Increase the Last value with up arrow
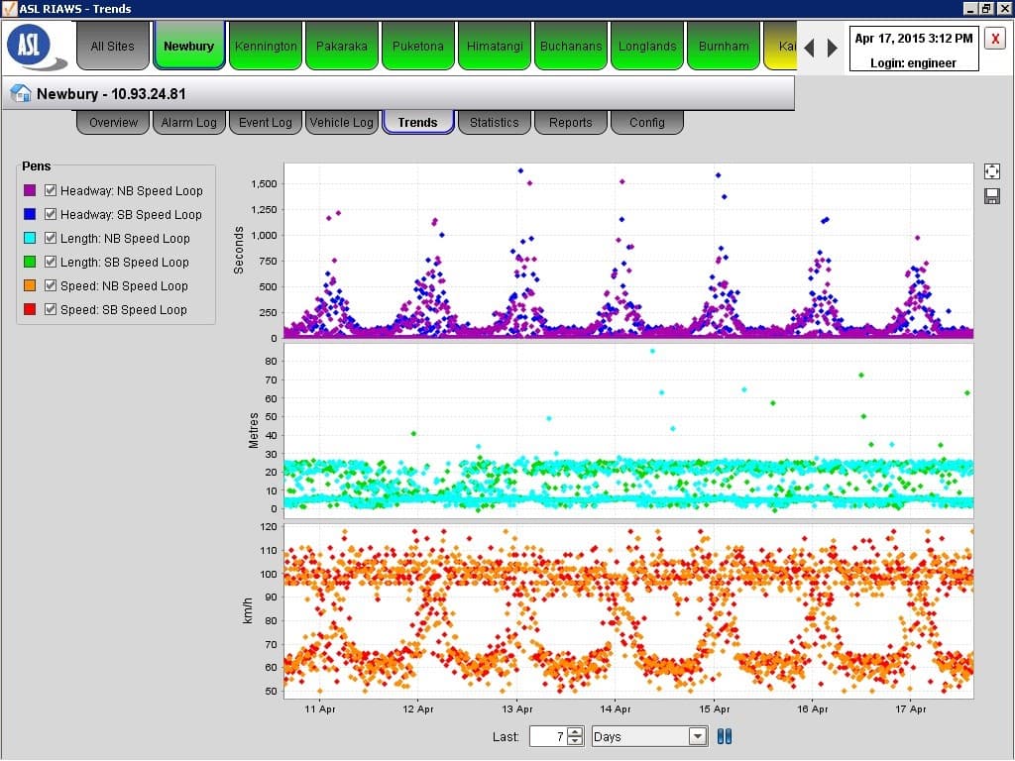 (x=576, y=732)
